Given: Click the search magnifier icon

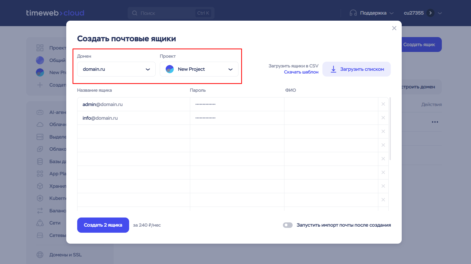Looking at the screenshot, I should [x=135, y=13].
